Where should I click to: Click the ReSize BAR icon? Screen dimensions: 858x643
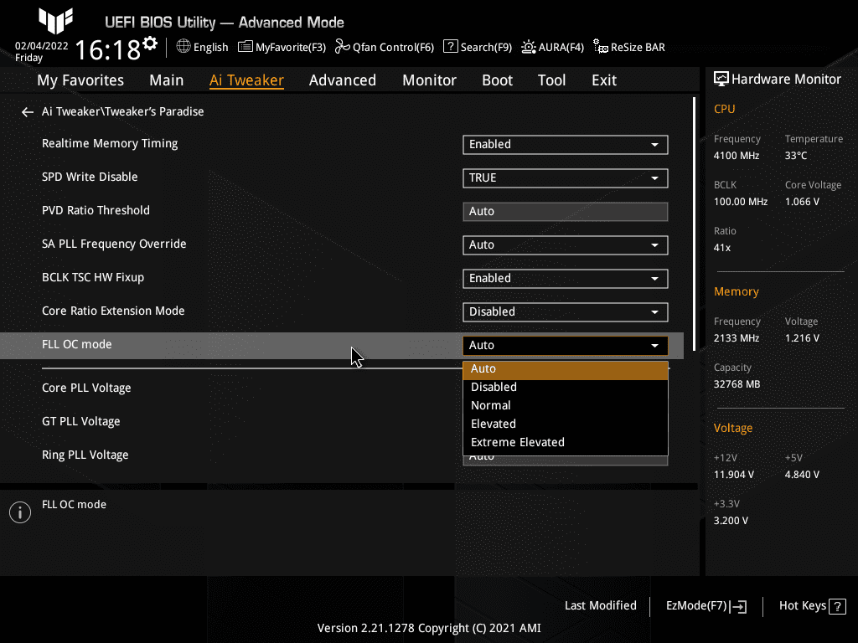click(600, 47)
